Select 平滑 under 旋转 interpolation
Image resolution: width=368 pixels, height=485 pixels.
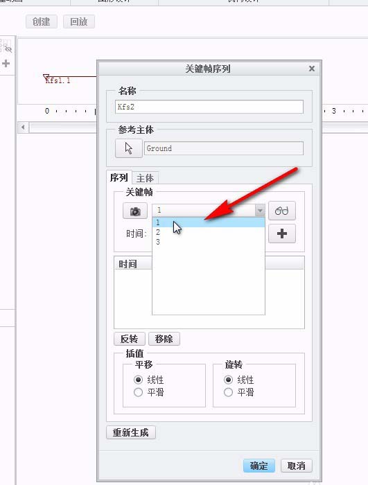(228, 392)
